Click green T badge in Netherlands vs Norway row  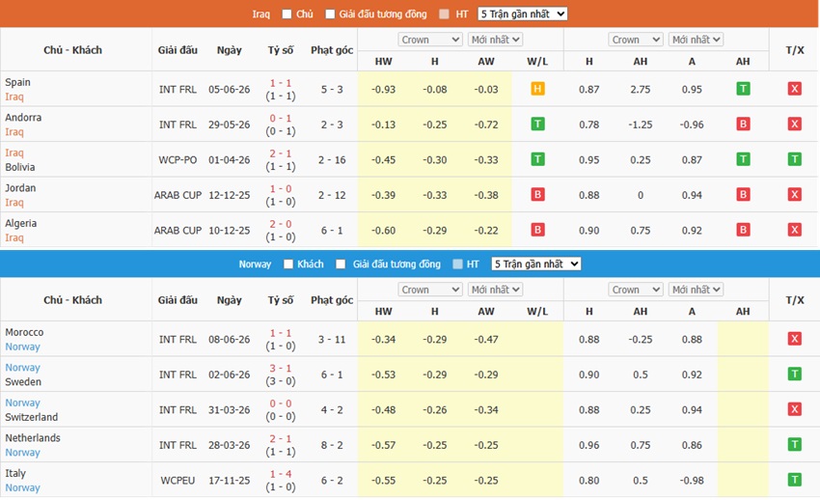pos(794,445)
